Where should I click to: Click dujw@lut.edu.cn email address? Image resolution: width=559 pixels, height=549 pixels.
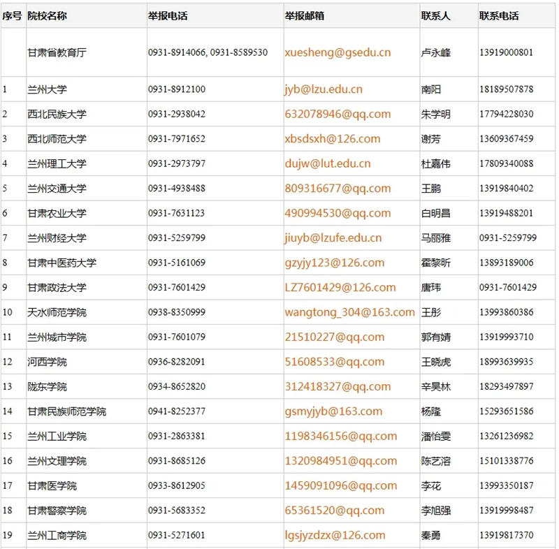(x=328, y=163)
